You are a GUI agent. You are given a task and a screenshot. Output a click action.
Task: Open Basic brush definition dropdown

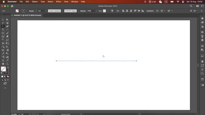78,11
